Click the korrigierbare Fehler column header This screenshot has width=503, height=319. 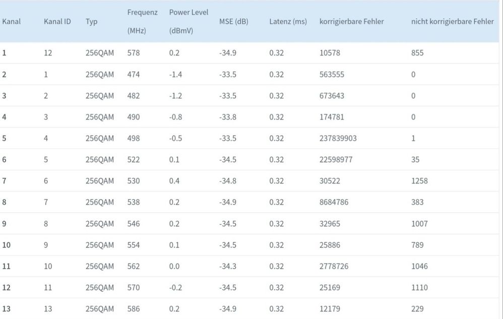pos(352,22)
